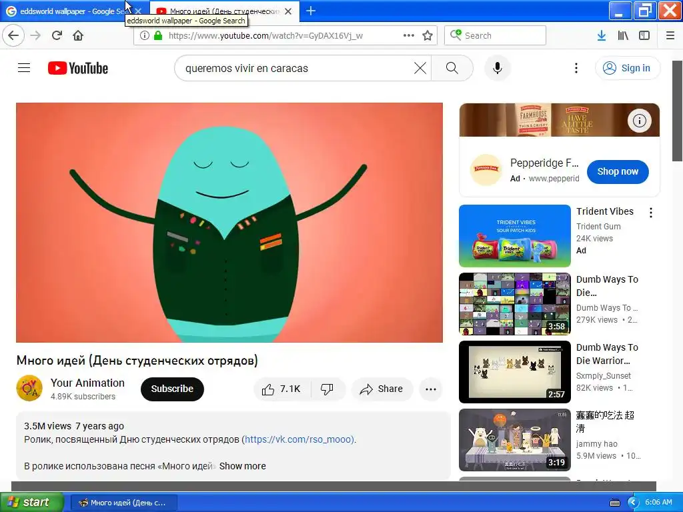
Task: Click the system tray keyboard icon
Action: pyautogui.click(x=614, y=503)
